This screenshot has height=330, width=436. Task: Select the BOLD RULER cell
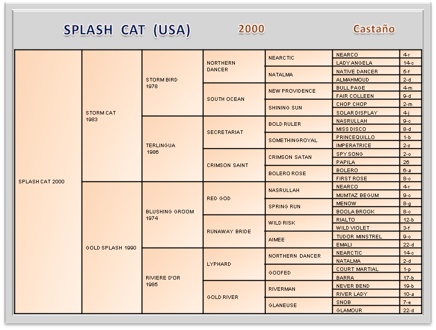[298, 124]
